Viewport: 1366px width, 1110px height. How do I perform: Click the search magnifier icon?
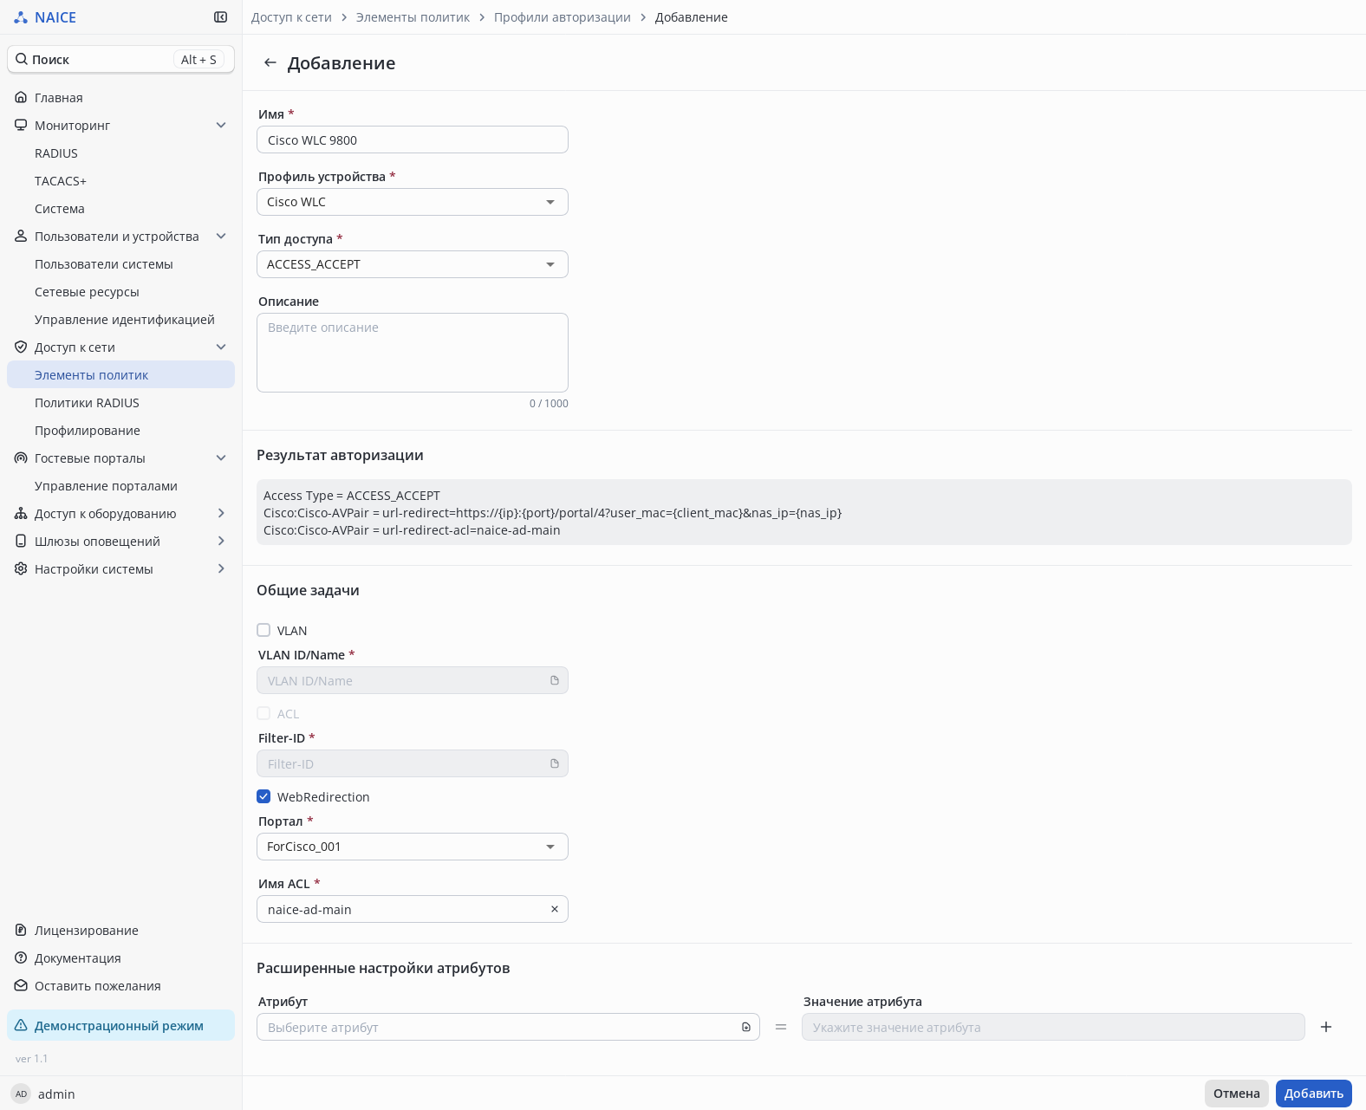point(22,59)
